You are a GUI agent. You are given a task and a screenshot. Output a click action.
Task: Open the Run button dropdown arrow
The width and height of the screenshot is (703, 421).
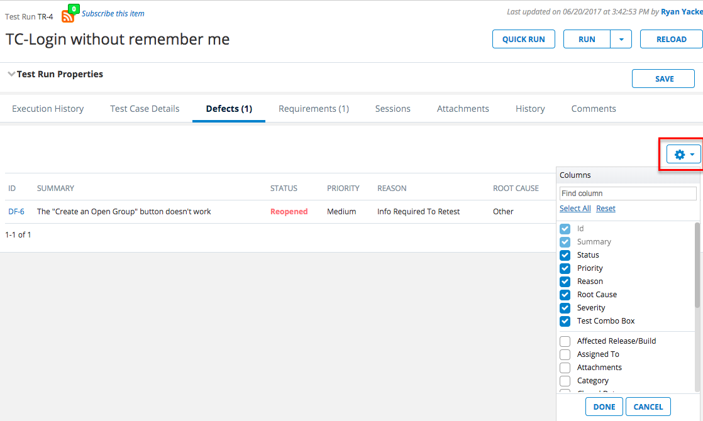pyautogui.click(x=621, y=39)
